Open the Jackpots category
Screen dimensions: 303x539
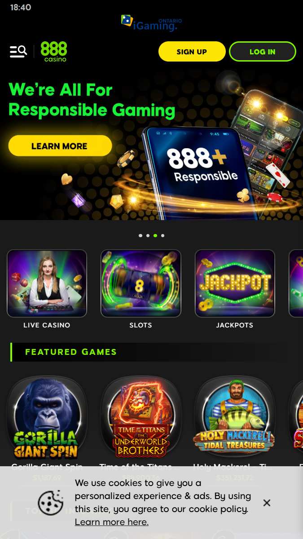pos(235,289)
